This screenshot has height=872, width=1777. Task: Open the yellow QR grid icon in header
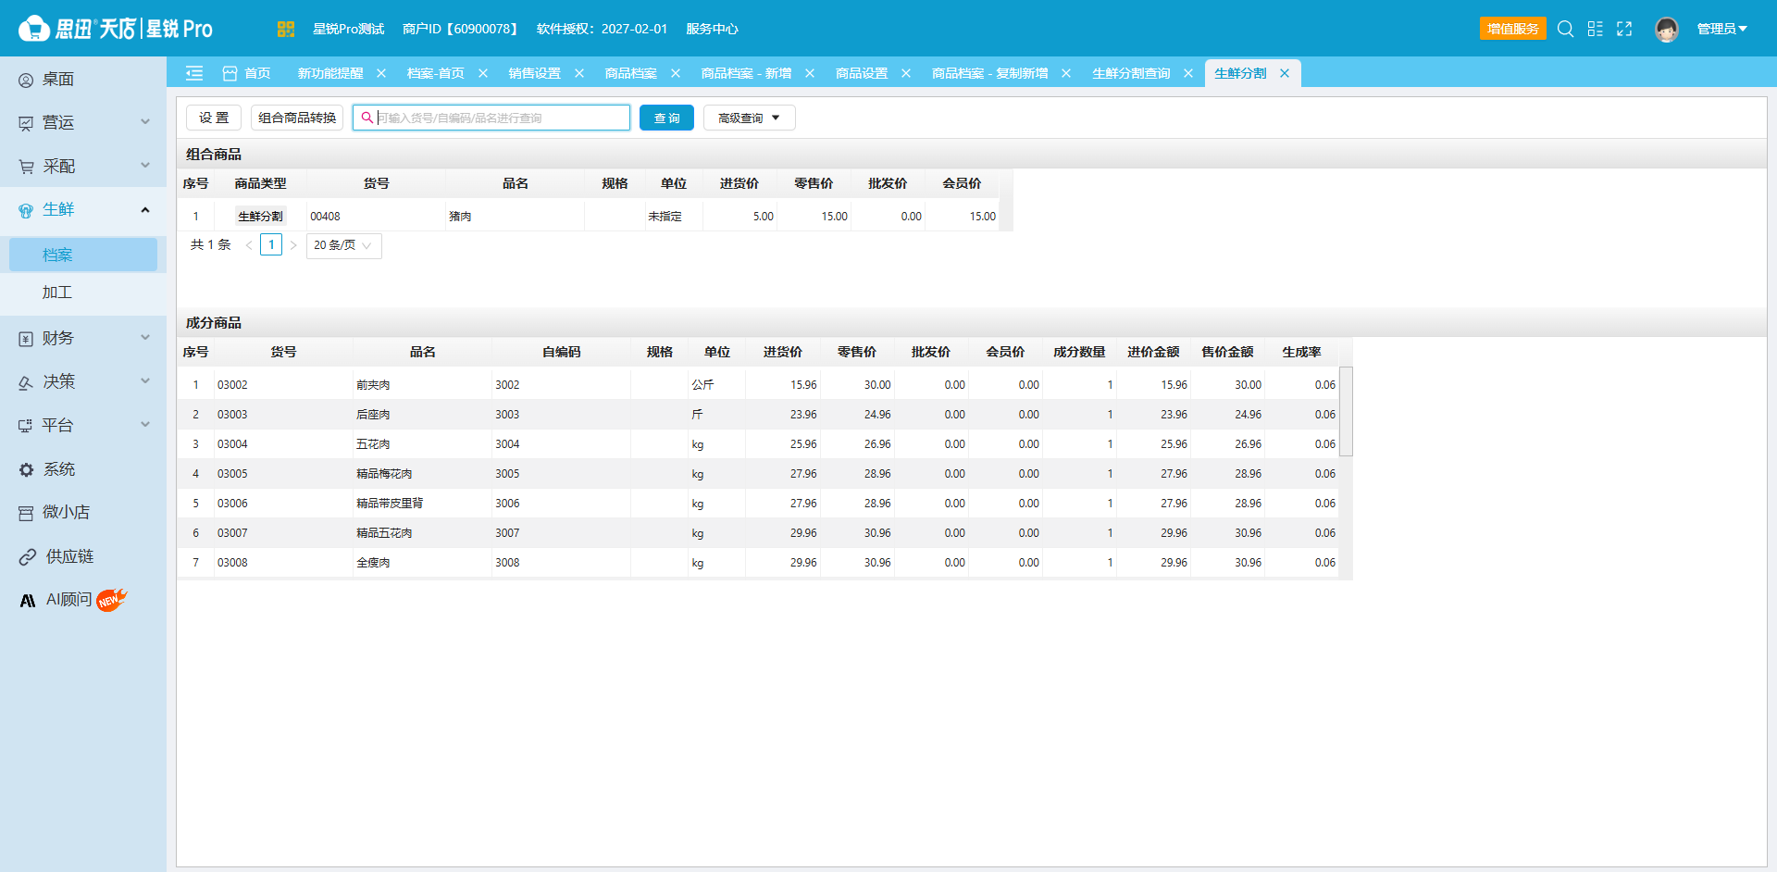pyautogui.click(x=285, y=29)
